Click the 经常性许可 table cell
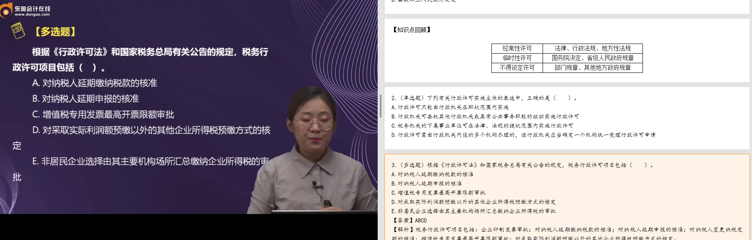This screenshot has height=240, width=752. tap(517, 49)
